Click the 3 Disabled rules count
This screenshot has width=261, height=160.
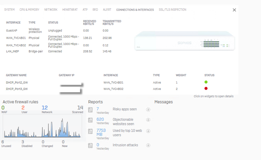pyautogui.click(x=23, y=142)
